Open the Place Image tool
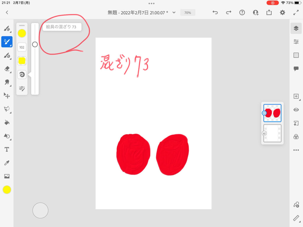The height and width of the screenshot is (227, 303). [7, 176]
